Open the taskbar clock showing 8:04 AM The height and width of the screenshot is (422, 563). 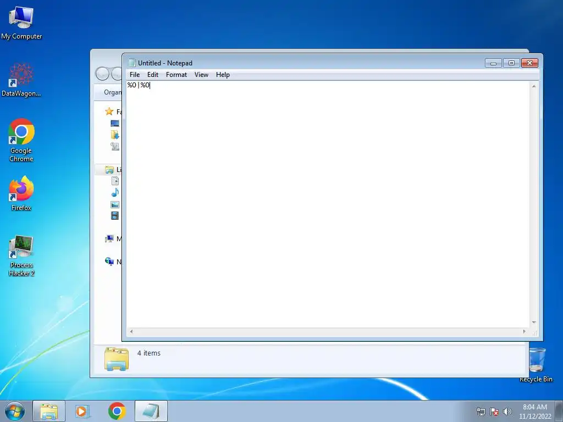point(535,412)
